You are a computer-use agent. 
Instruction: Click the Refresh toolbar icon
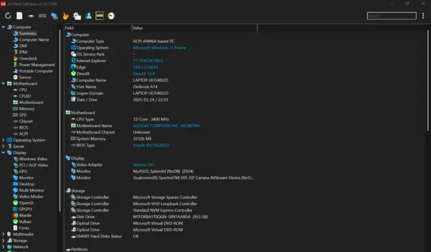click(x=8, y=16)
